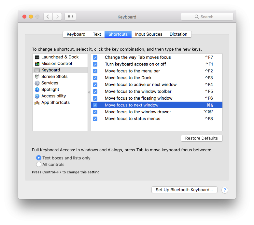
Task: Grab the split pane divider handle
Action: (x=89, y=93)
